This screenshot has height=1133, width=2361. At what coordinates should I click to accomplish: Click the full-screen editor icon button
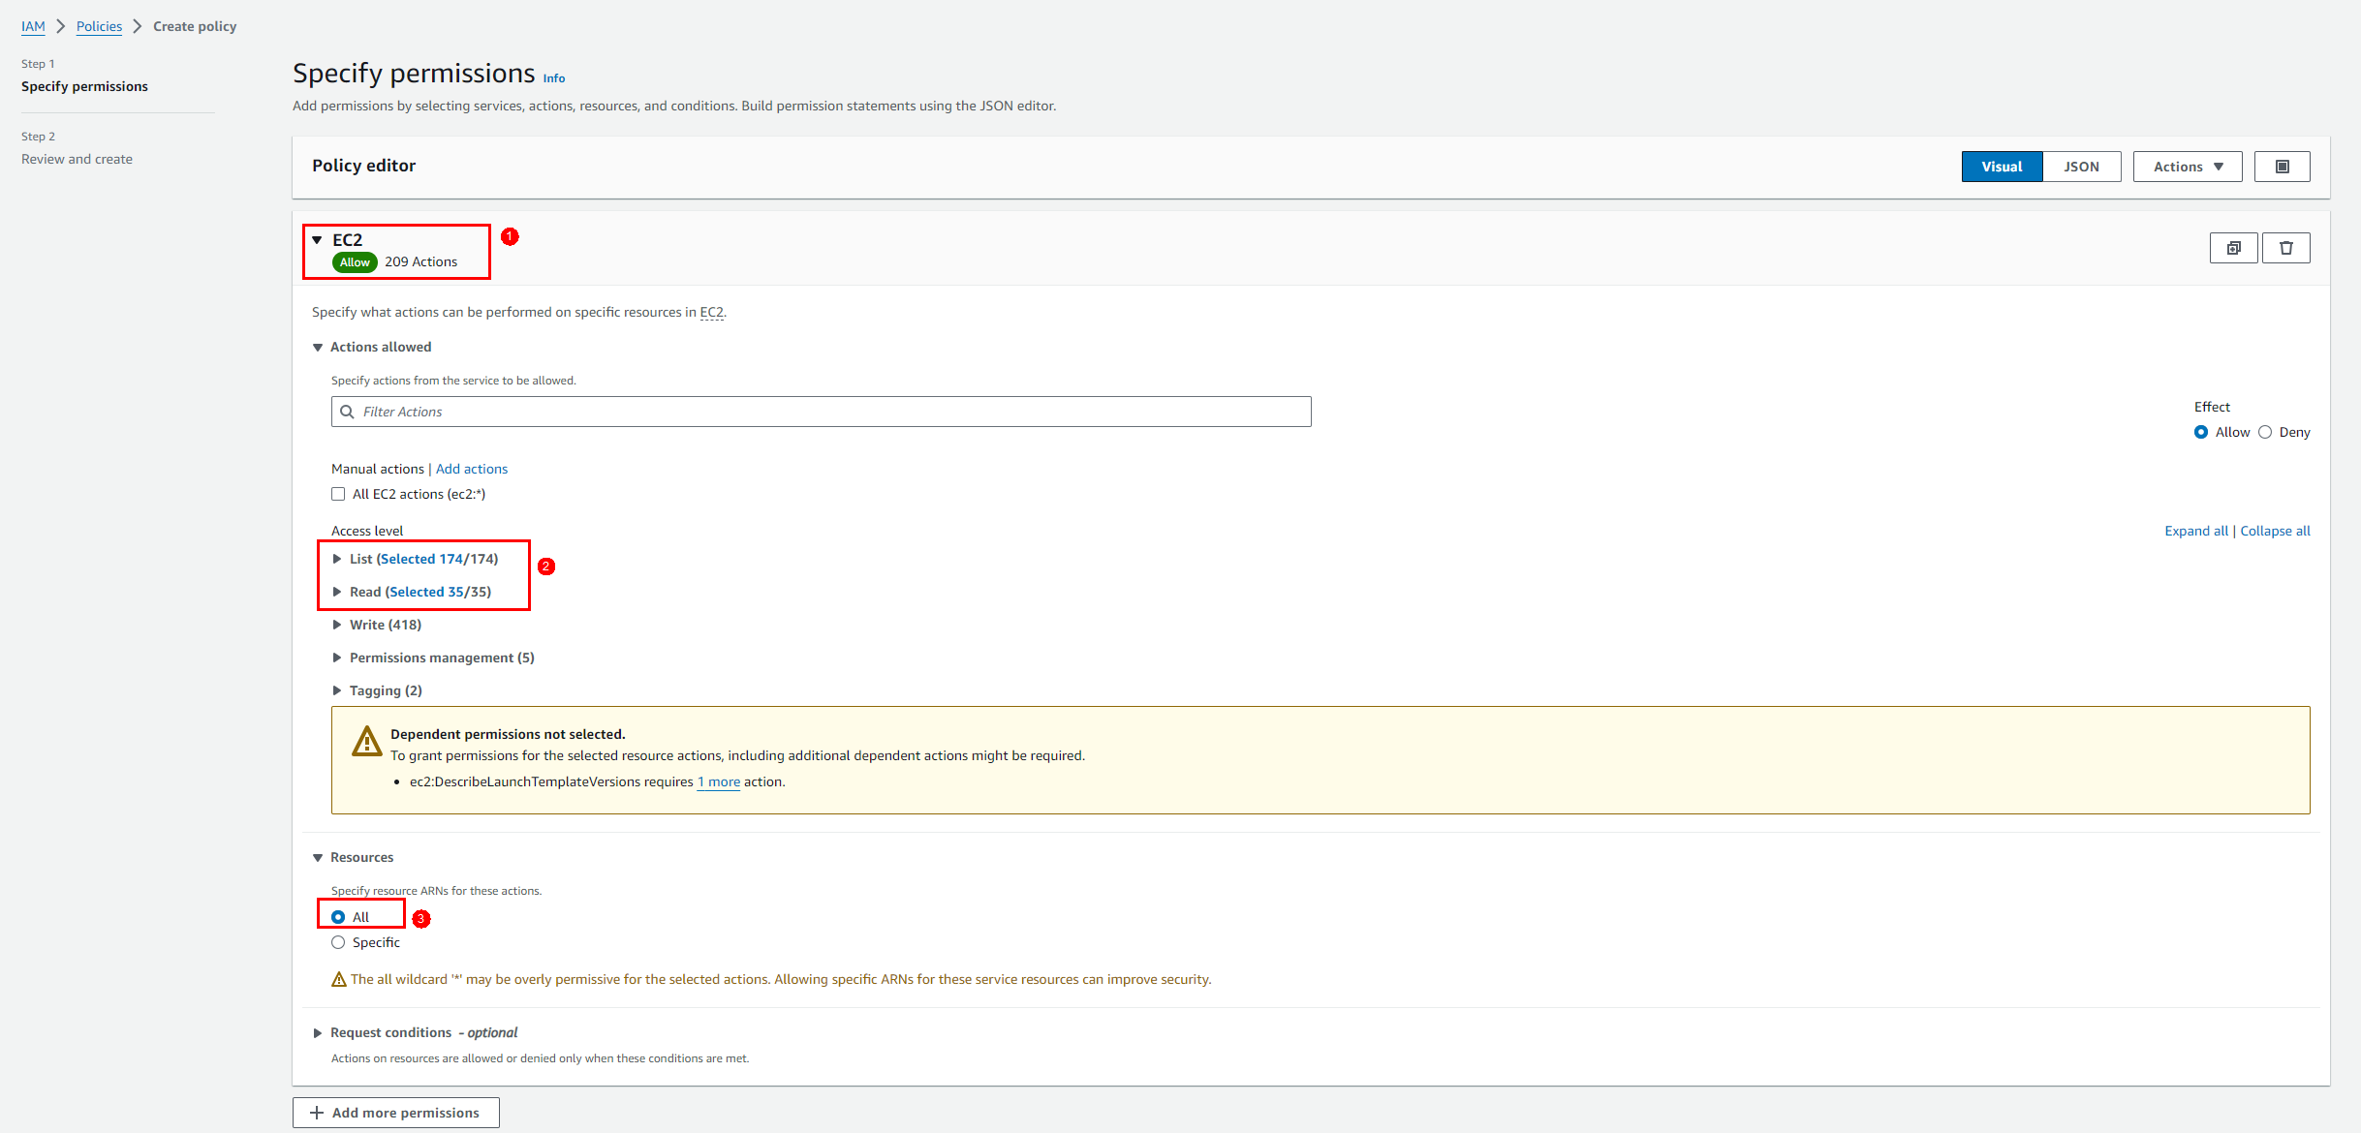(x=2282, y=167)
